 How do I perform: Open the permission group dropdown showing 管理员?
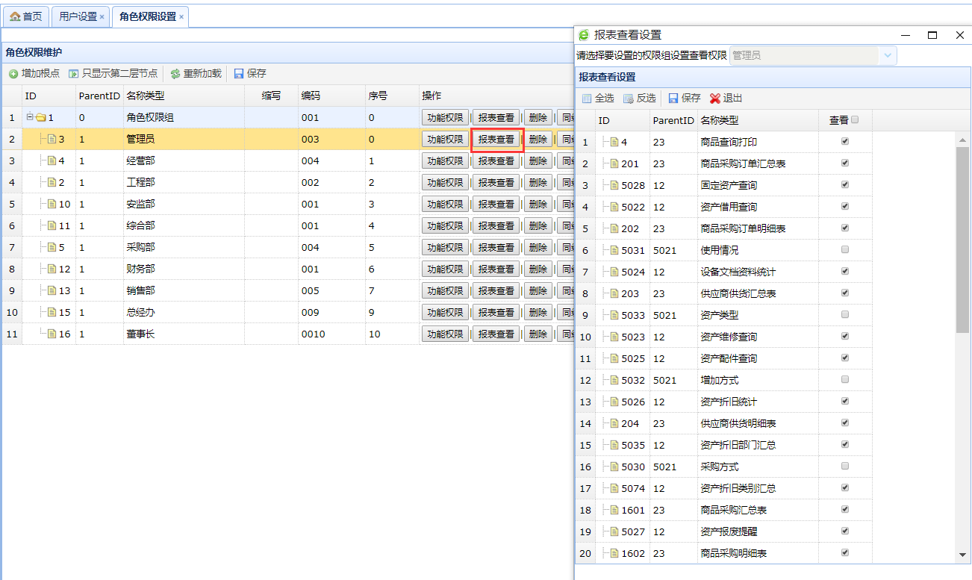click(x=888, y=55)
